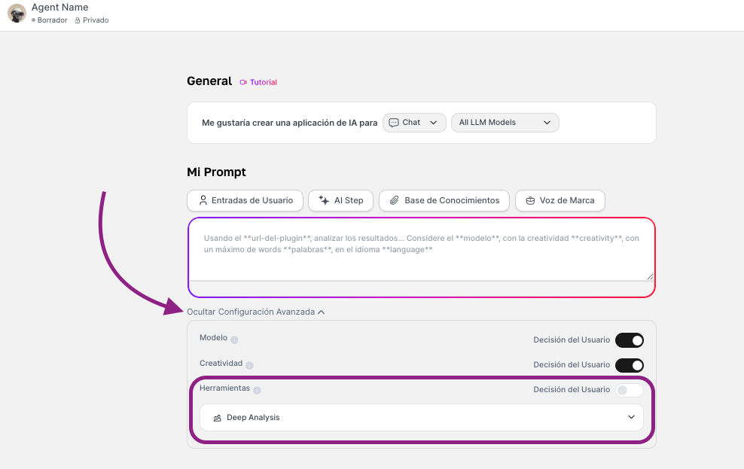The width and height of the screenshot is (744, 469).
Task: Click the Creatividad label
Action: pos(221,364)
